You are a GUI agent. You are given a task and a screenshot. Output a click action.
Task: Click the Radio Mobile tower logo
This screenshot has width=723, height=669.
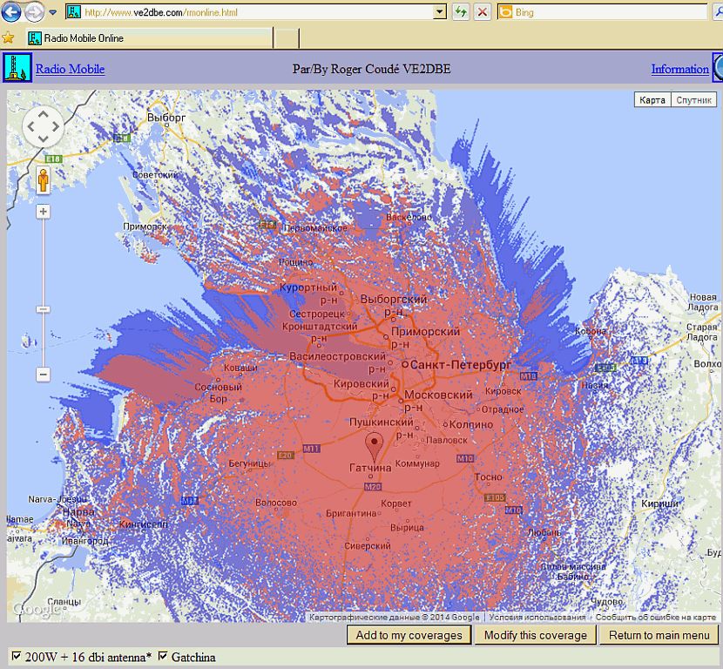tap(17, 68)
